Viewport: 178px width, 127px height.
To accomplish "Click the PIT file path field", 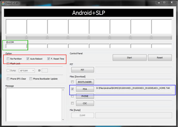I will coord(133,70).
